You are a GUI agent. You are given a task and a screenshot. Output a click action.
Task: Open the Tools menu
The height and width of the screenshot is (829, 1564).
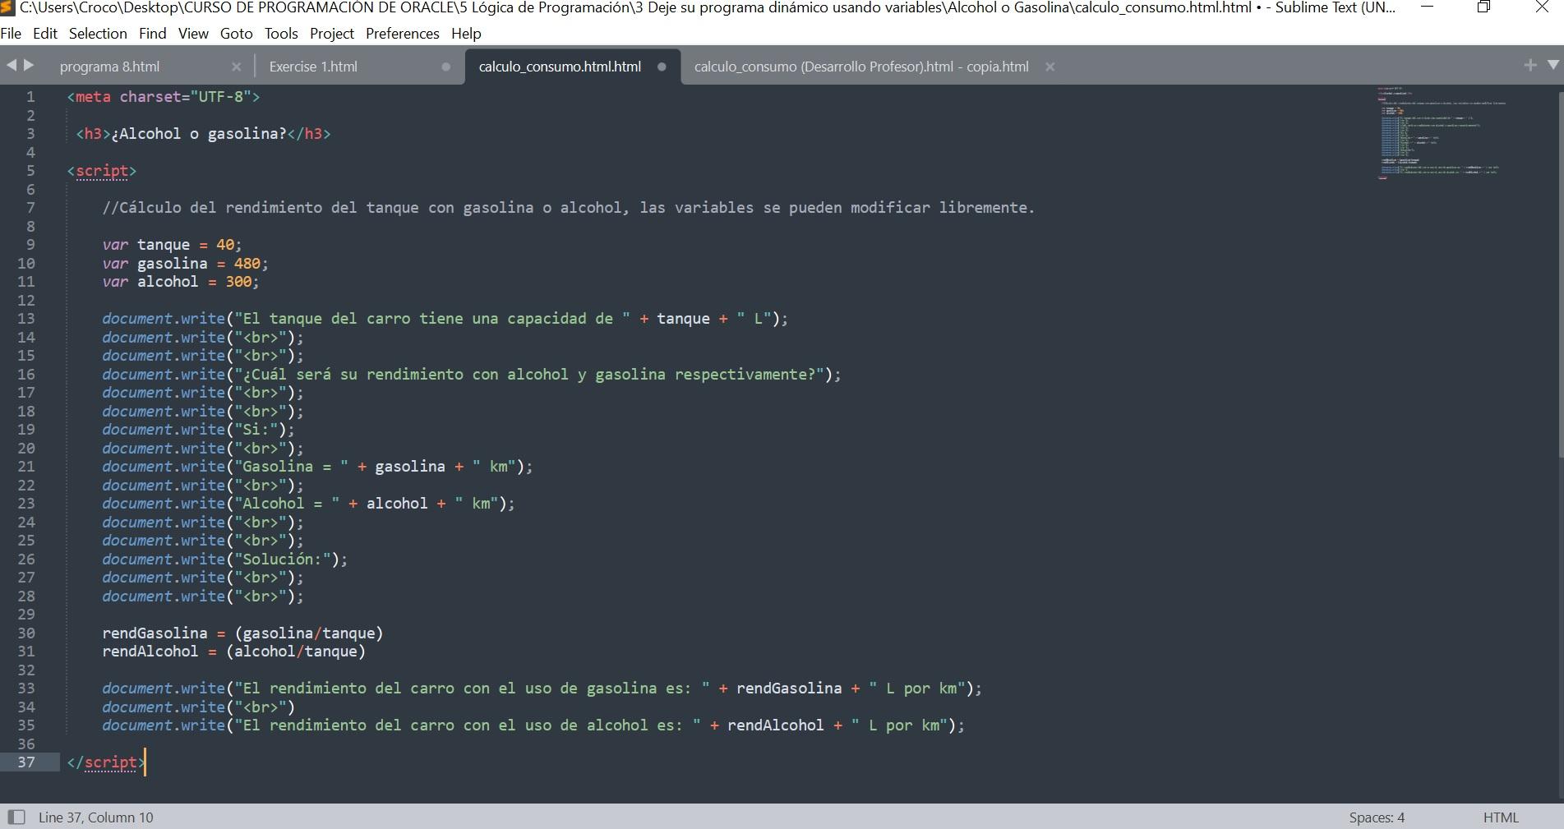pyautogui.click(x=281, y=34)
